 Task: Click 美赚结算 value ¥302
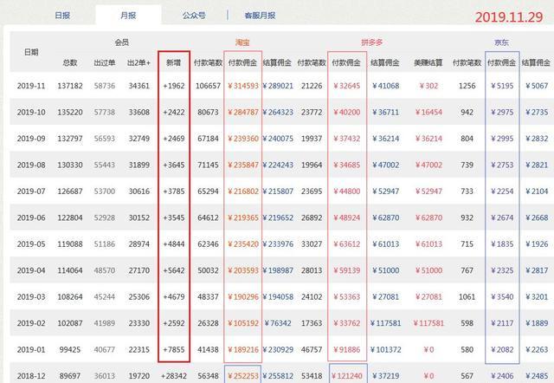pyautogui.click(x=428, y=86)
